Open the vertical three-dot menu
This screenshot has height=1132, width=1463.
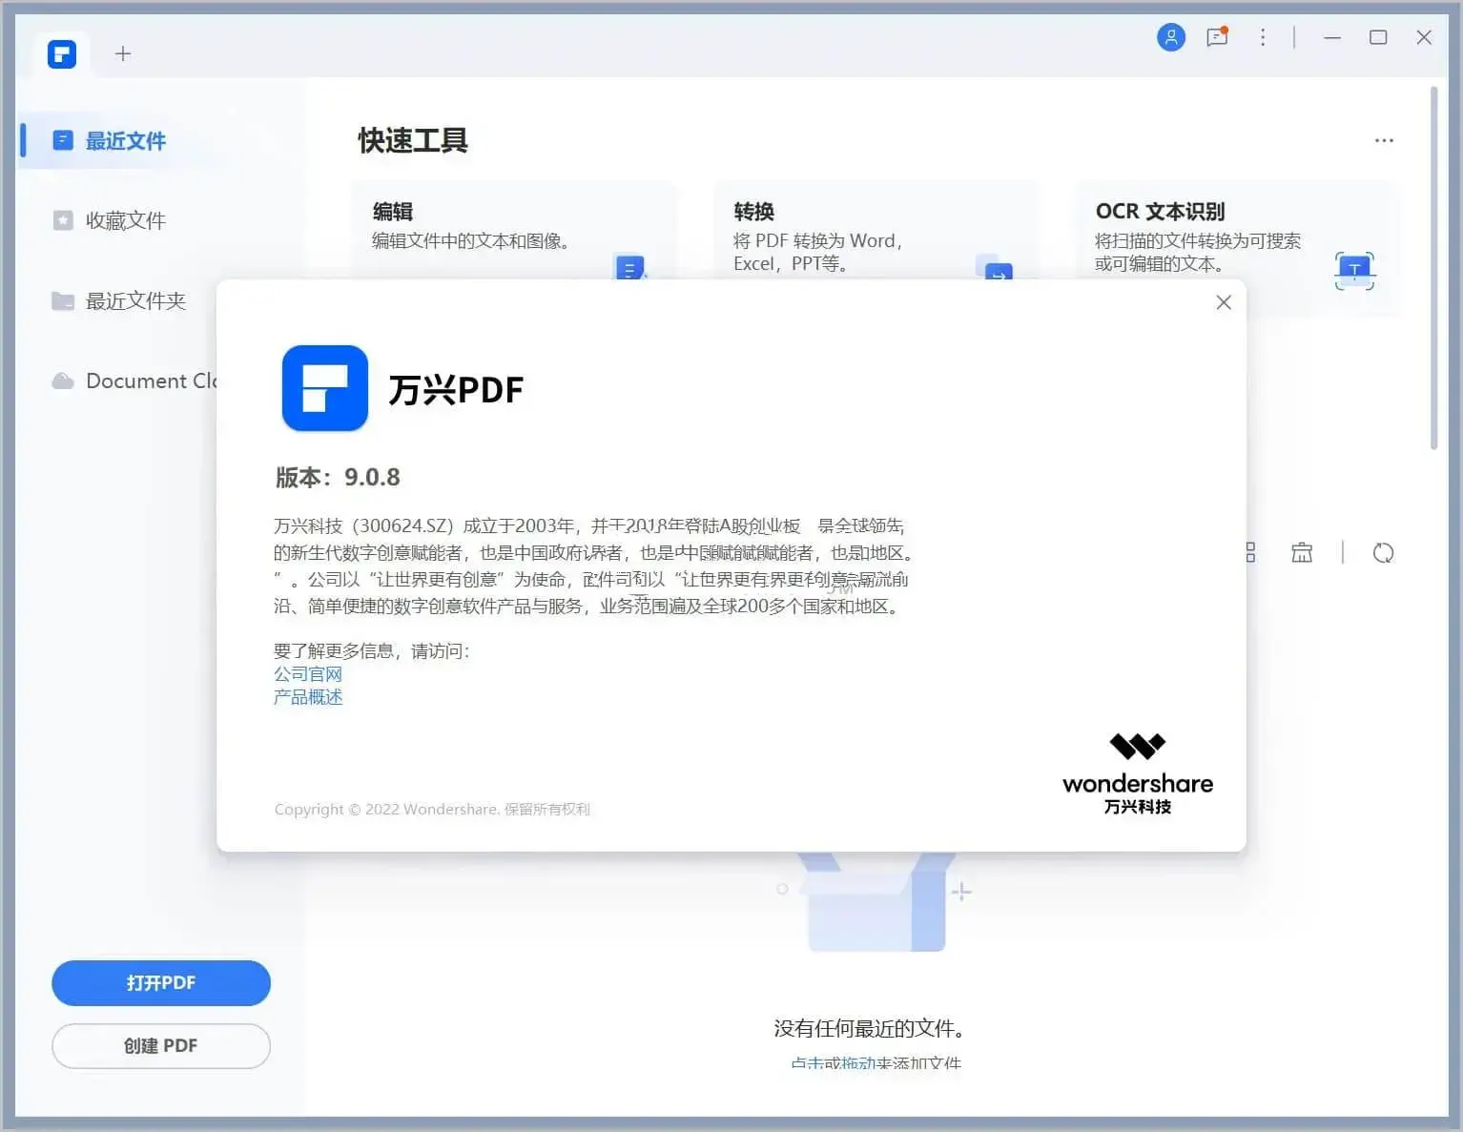(1263, 37)
